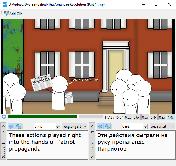Close the Subtitles 2 panel
The width and height of the screenshot is (176, 166).
[92, 126]
